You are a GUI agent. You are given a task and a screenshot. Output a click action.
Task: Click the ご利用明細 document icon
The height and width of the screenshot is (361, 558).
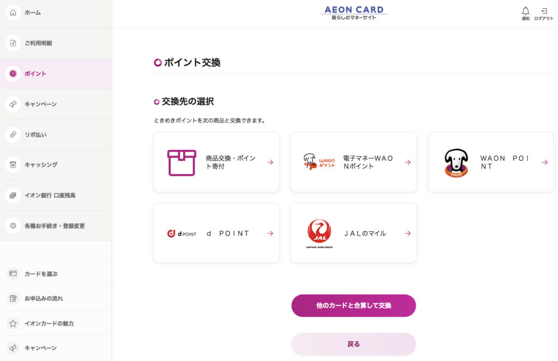click(x=13, y=43)
